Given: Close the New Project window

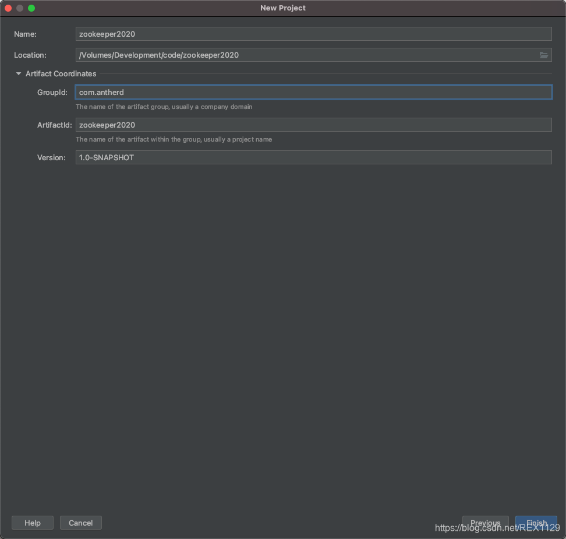Looking at the screenshot, I should point(8,8).
